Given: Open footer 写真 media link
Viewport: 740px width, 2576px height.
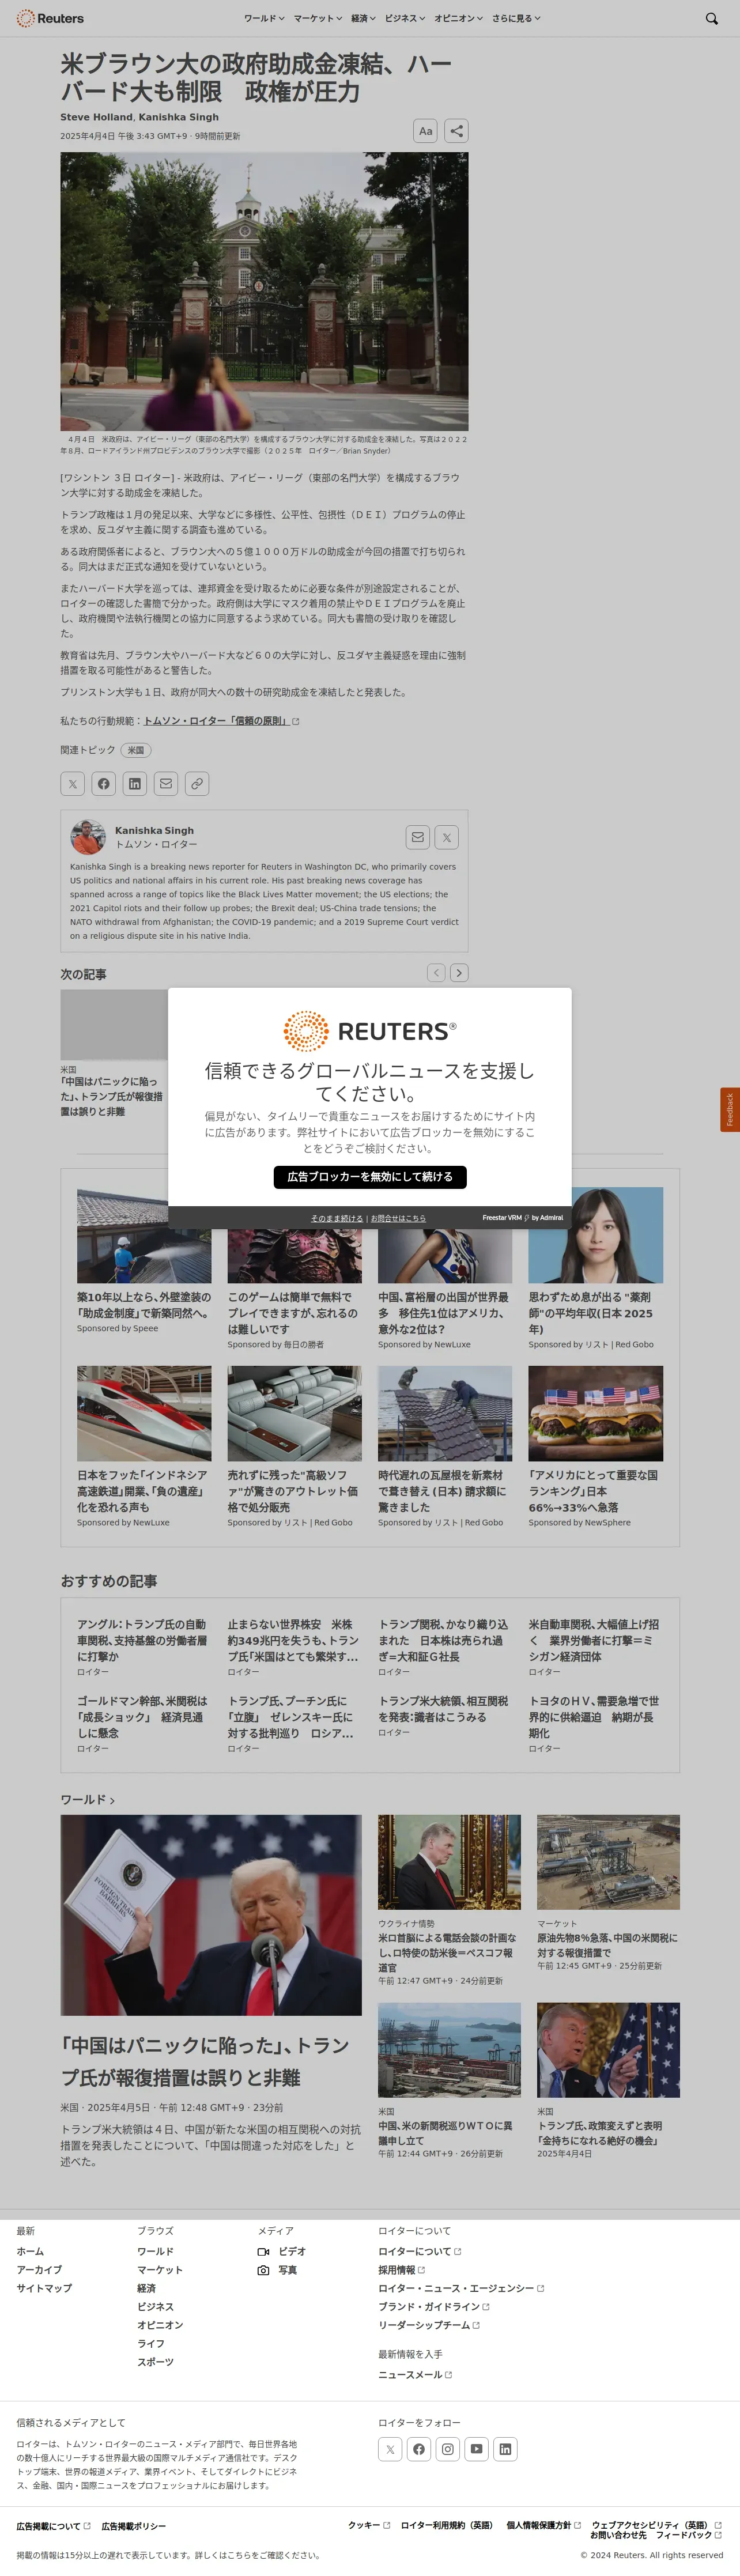Looking at the screenshot, I should pos(277,2270).
